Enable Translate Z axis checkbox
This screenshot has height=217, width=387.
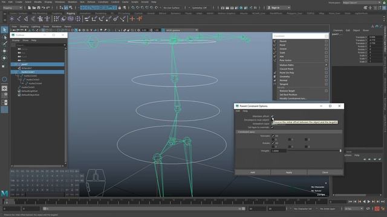(306, 139)
